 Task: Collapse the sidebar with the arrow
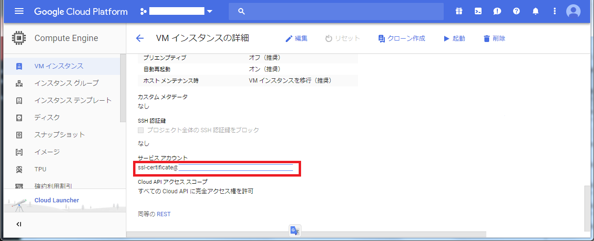pyautogui.click(x=19, y=224)
